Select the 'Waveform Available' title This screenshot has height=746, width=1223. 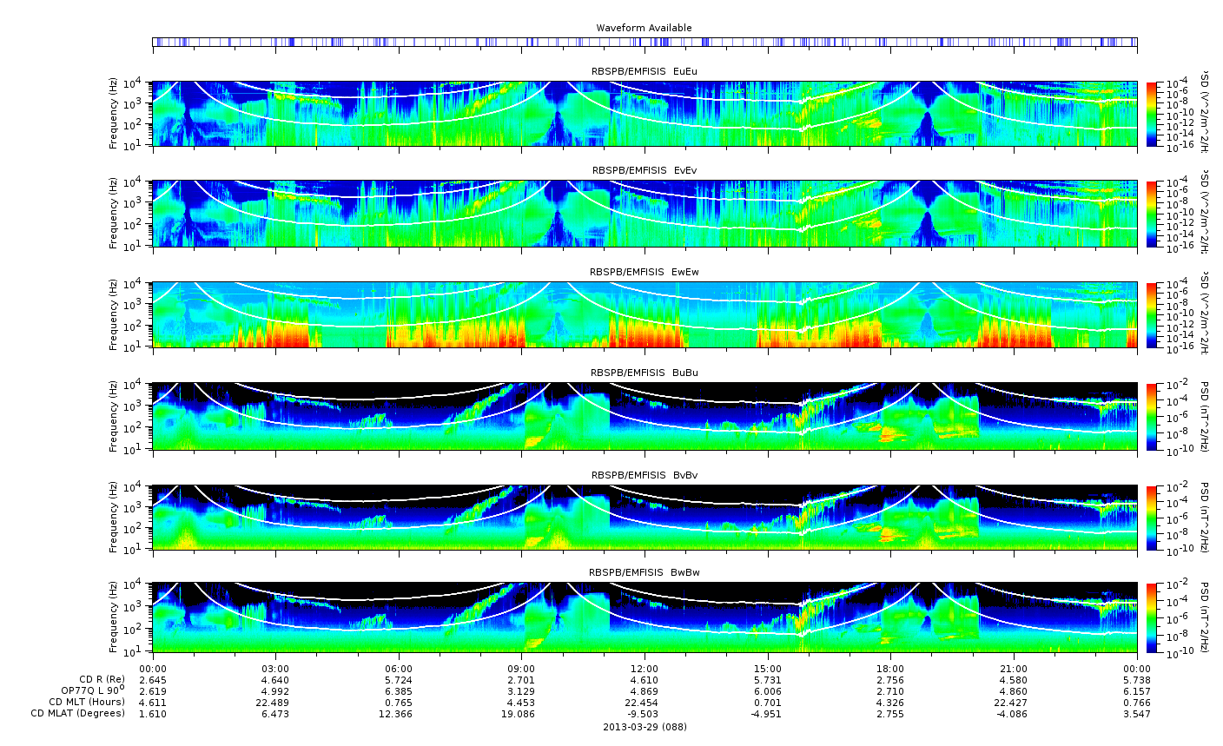click(x=645, y=28)
